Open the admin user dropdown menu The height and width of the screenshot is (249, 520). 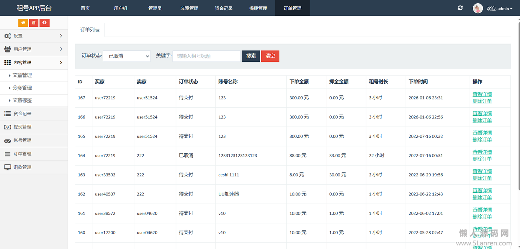coord(500,8)
